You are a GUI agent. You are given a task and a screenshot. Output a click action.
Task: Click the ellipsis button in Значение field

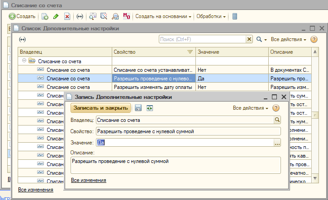[277, 143]
